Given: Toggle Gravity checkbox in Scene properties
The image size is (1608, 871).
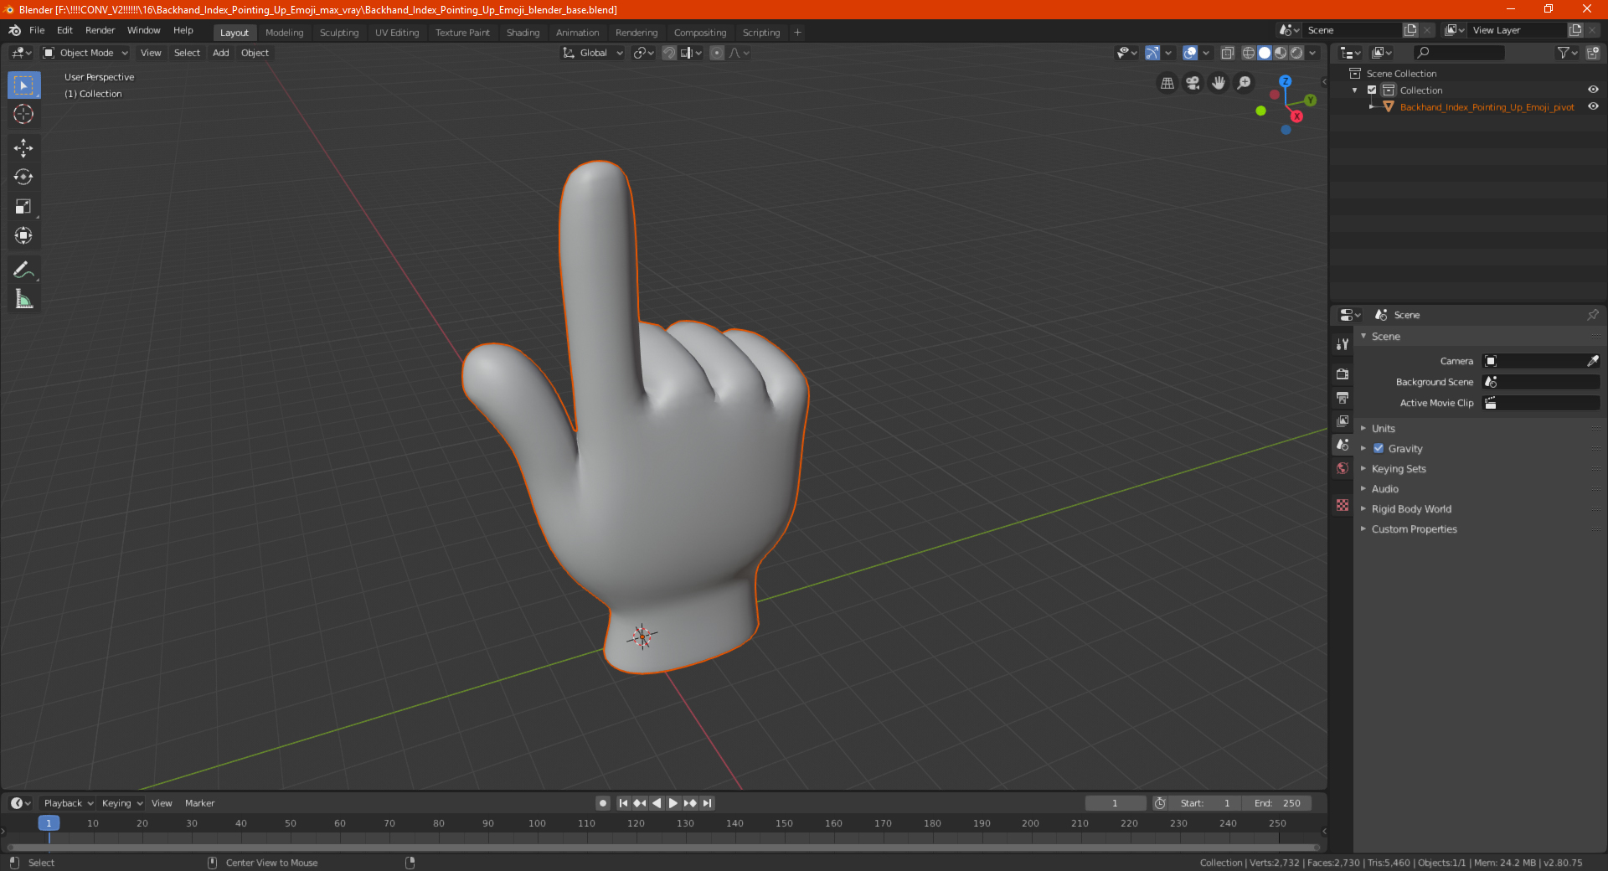Looking at the screenshot, I should (1379, 449).
